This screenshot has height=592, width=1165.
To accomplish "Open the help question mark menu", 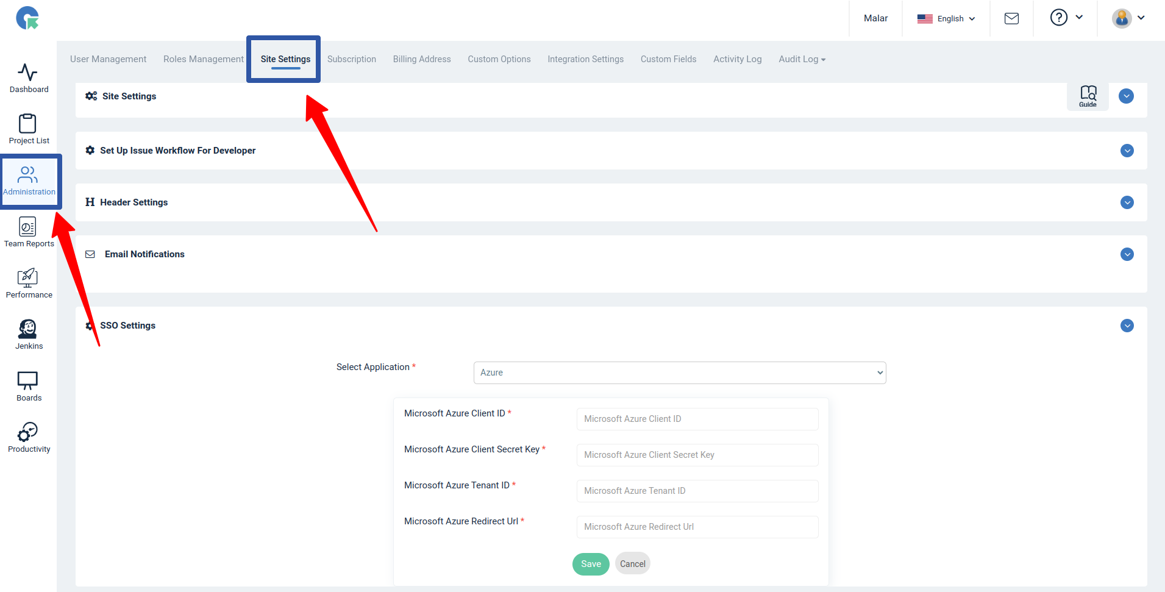I will 1066,18.
